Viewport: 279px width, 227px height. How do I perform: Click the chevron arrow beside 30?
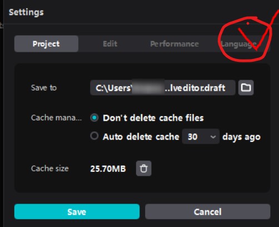point(213,137)
